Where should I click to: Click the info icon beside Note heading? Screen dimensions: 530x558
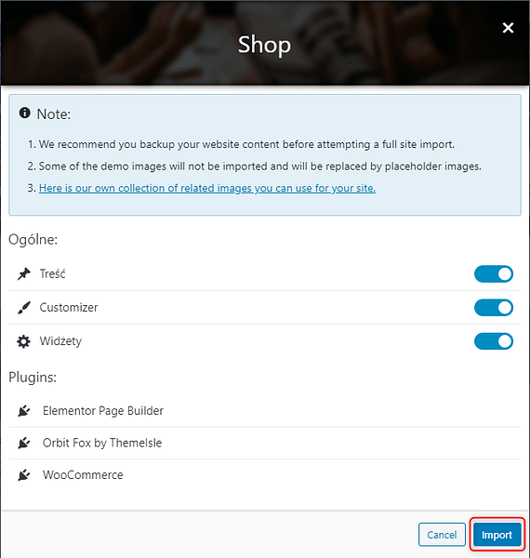pos(24,113)
